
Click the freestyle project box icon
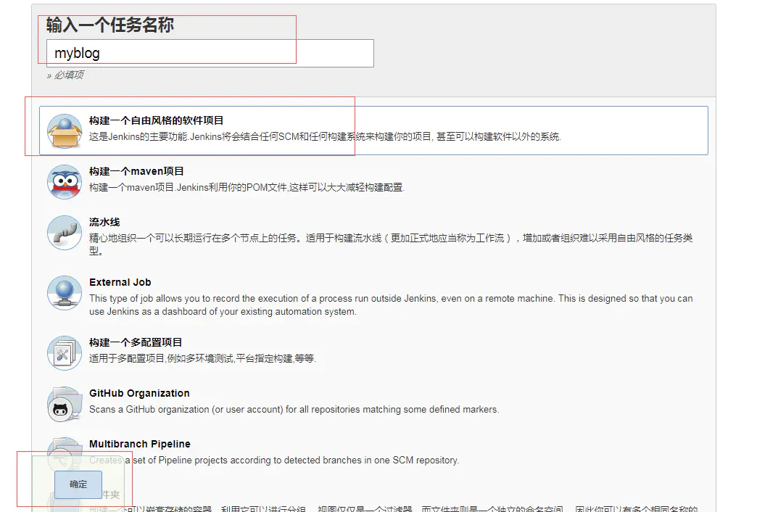[65, 131]
